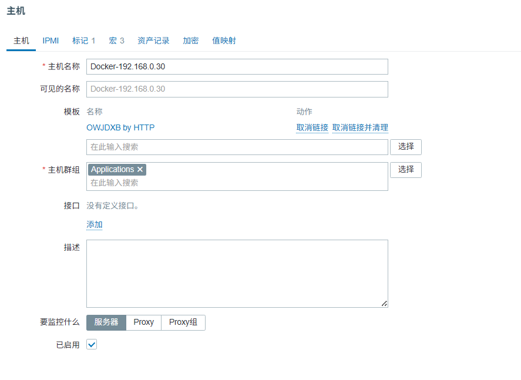The height and width of the screenshot is (380, 521).
Task: Click 选择 button next to host groups
Action: [406, 170]
